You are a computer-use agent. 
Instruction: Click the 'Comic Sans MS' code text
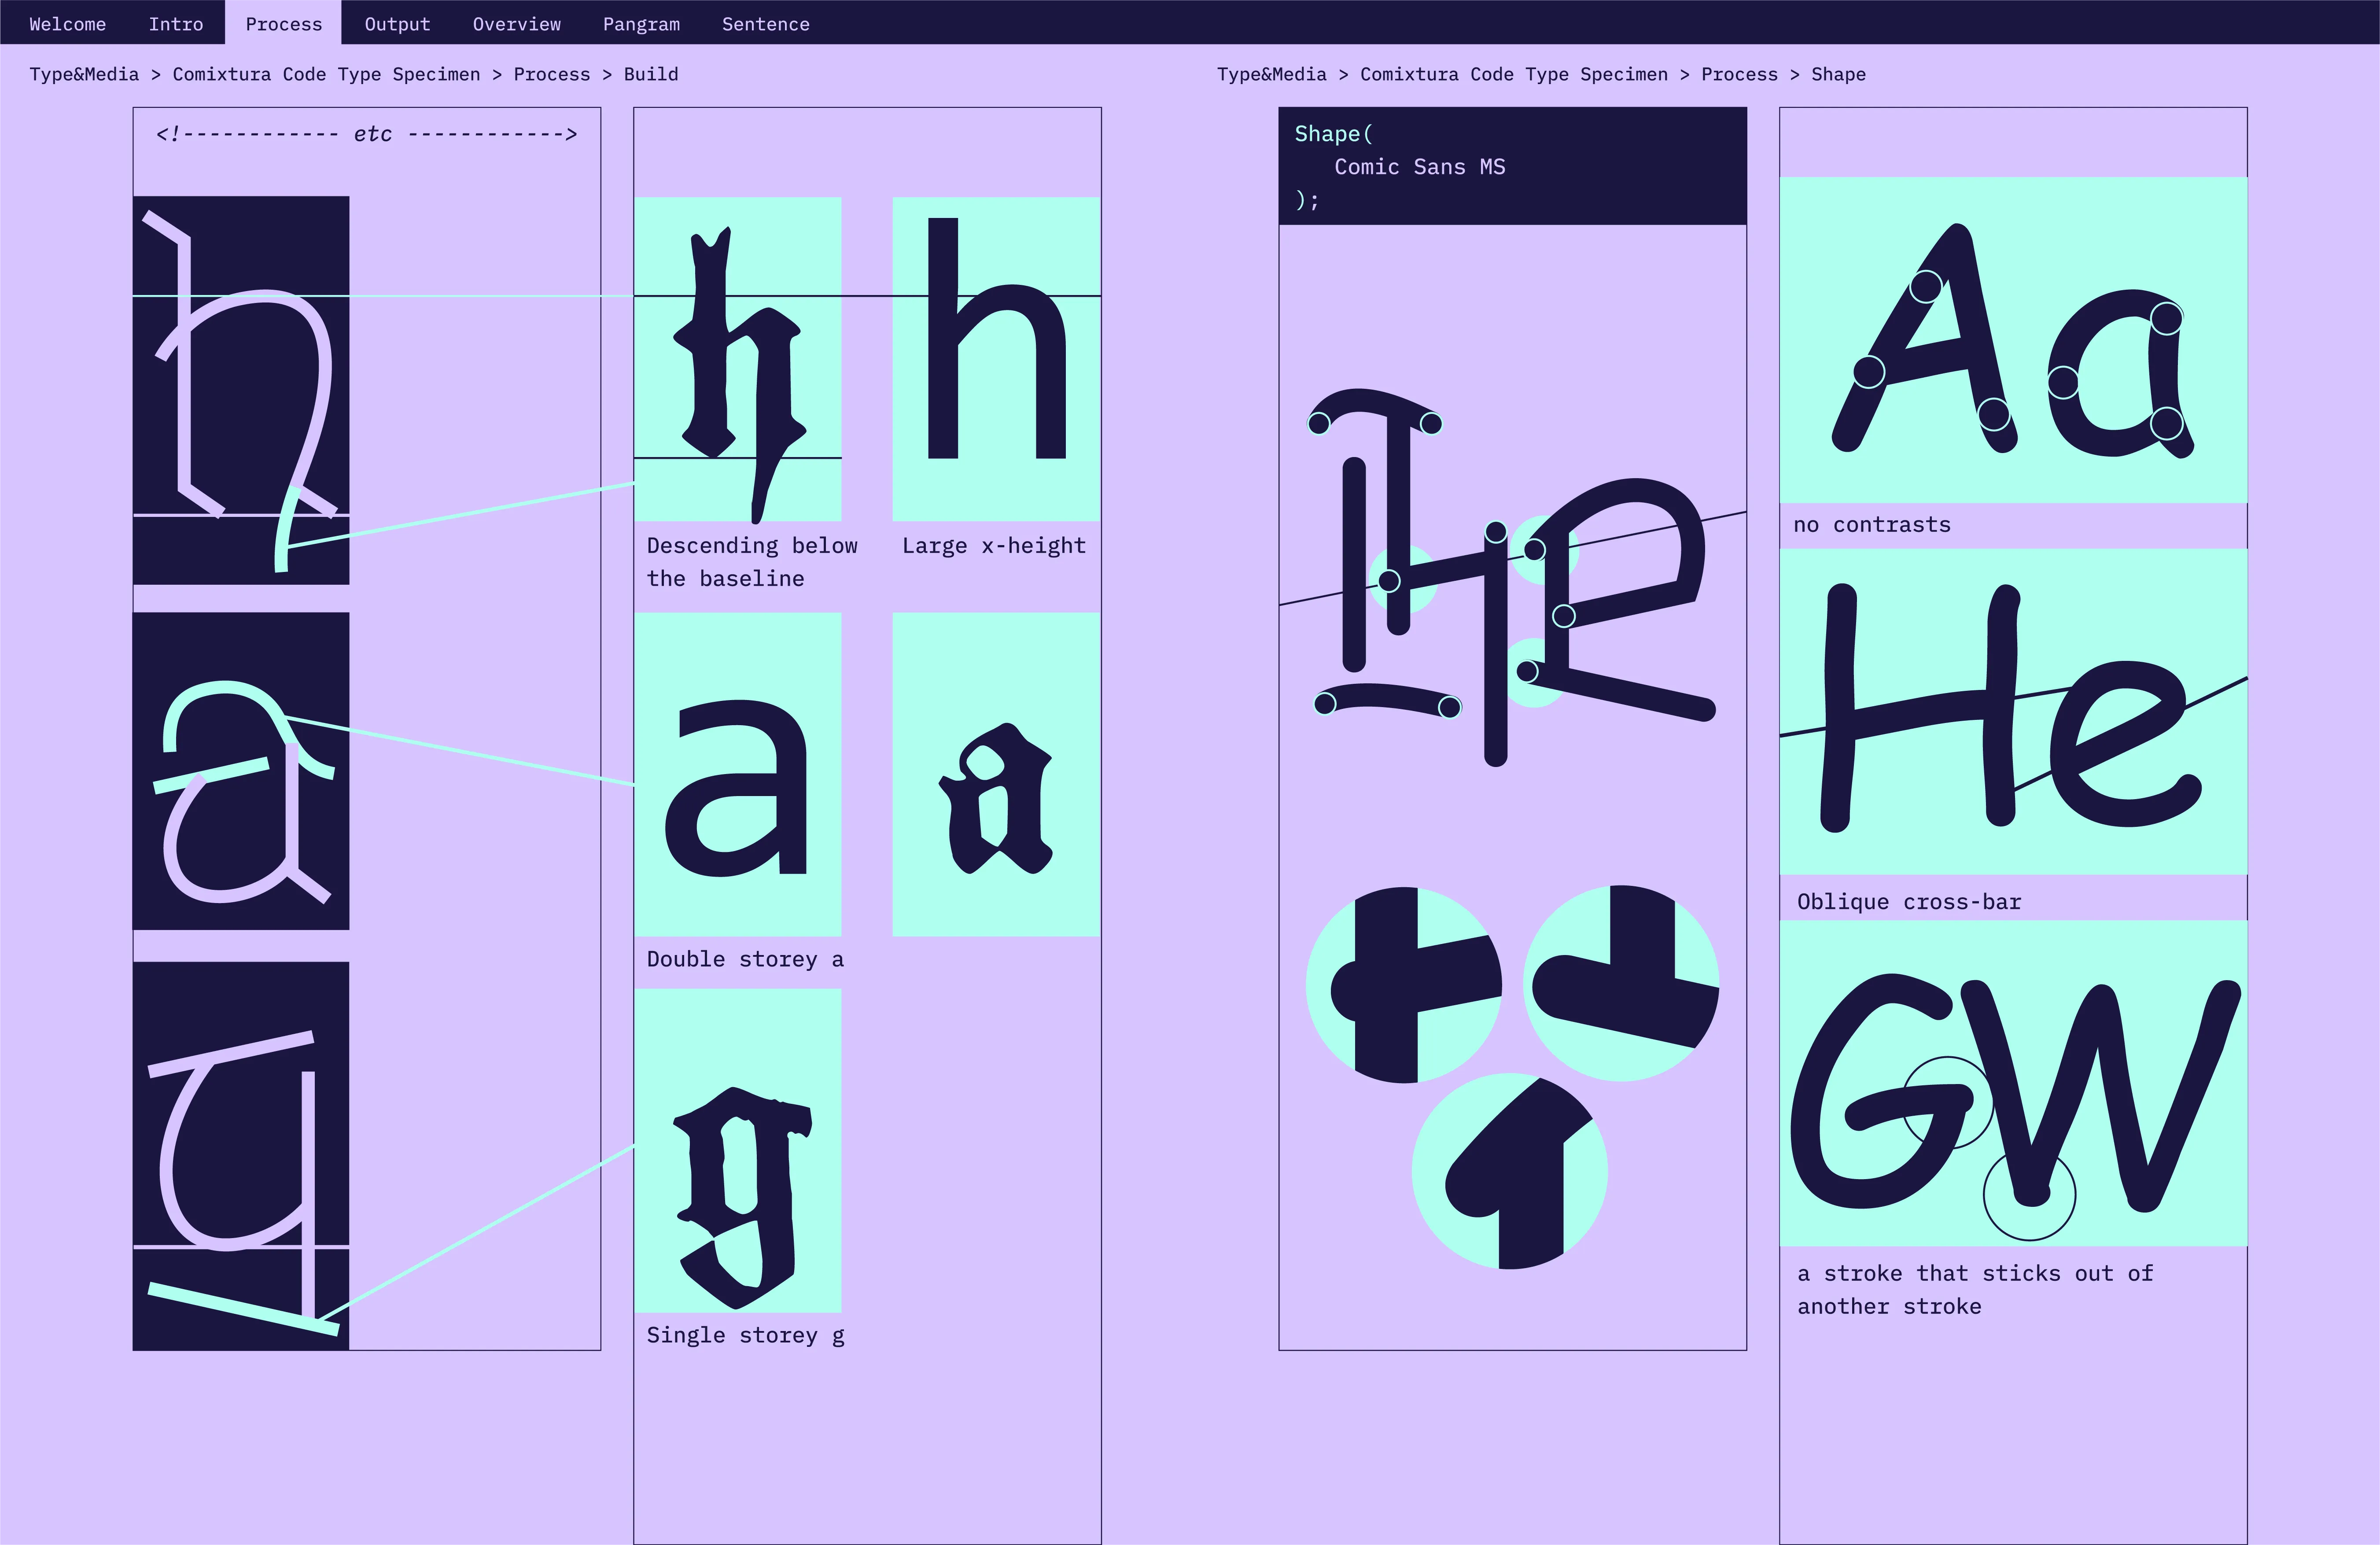pyautogui.click(x=1419, y=167)
